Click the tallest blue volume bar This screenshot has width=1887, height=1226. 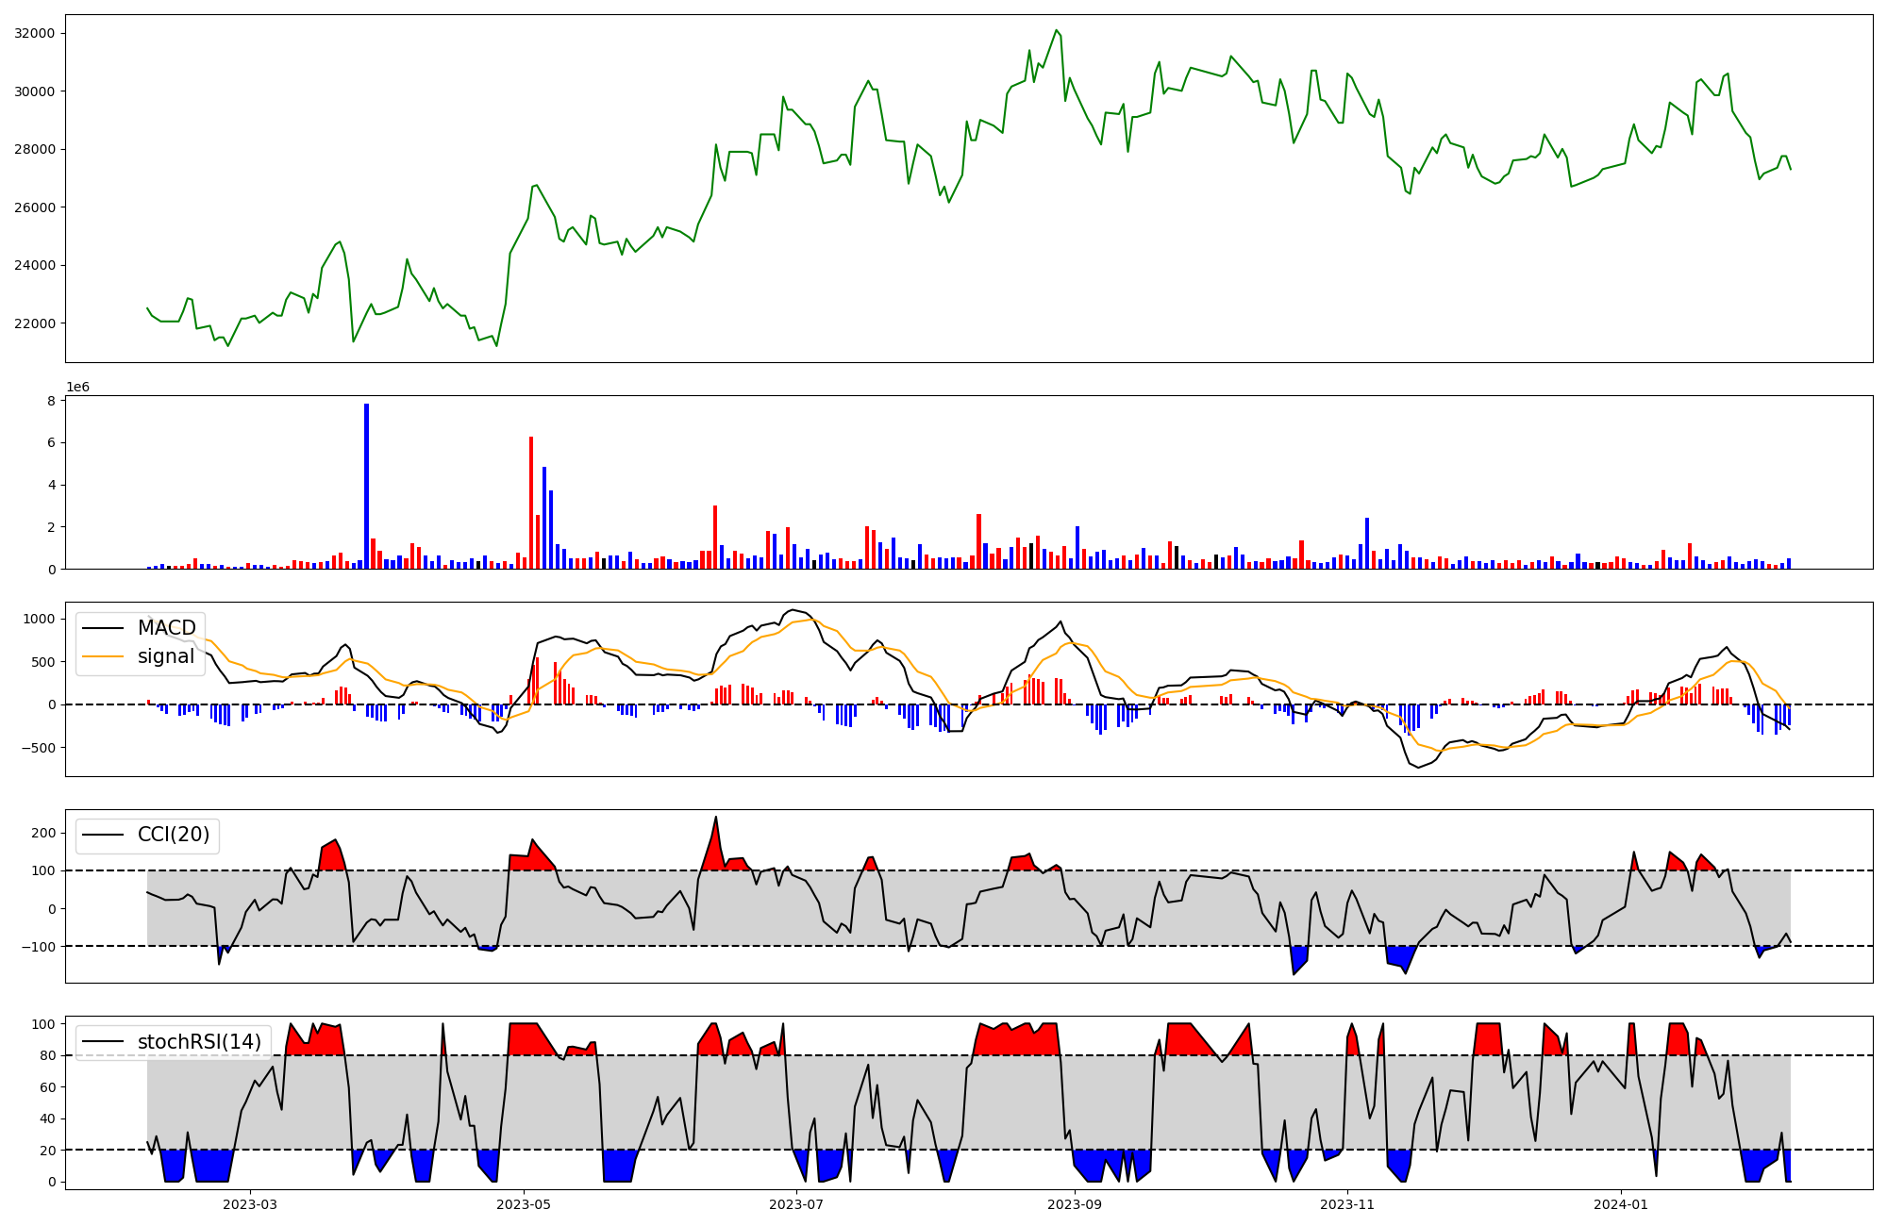pos(367,487)
